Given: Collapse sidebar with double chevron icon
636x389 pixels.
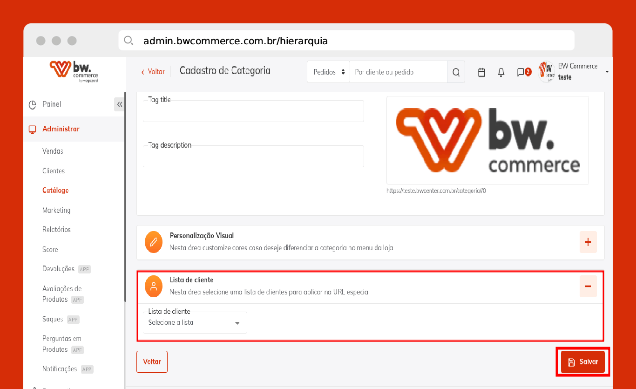Looking at the screenshot, I should tap(120, 104).
